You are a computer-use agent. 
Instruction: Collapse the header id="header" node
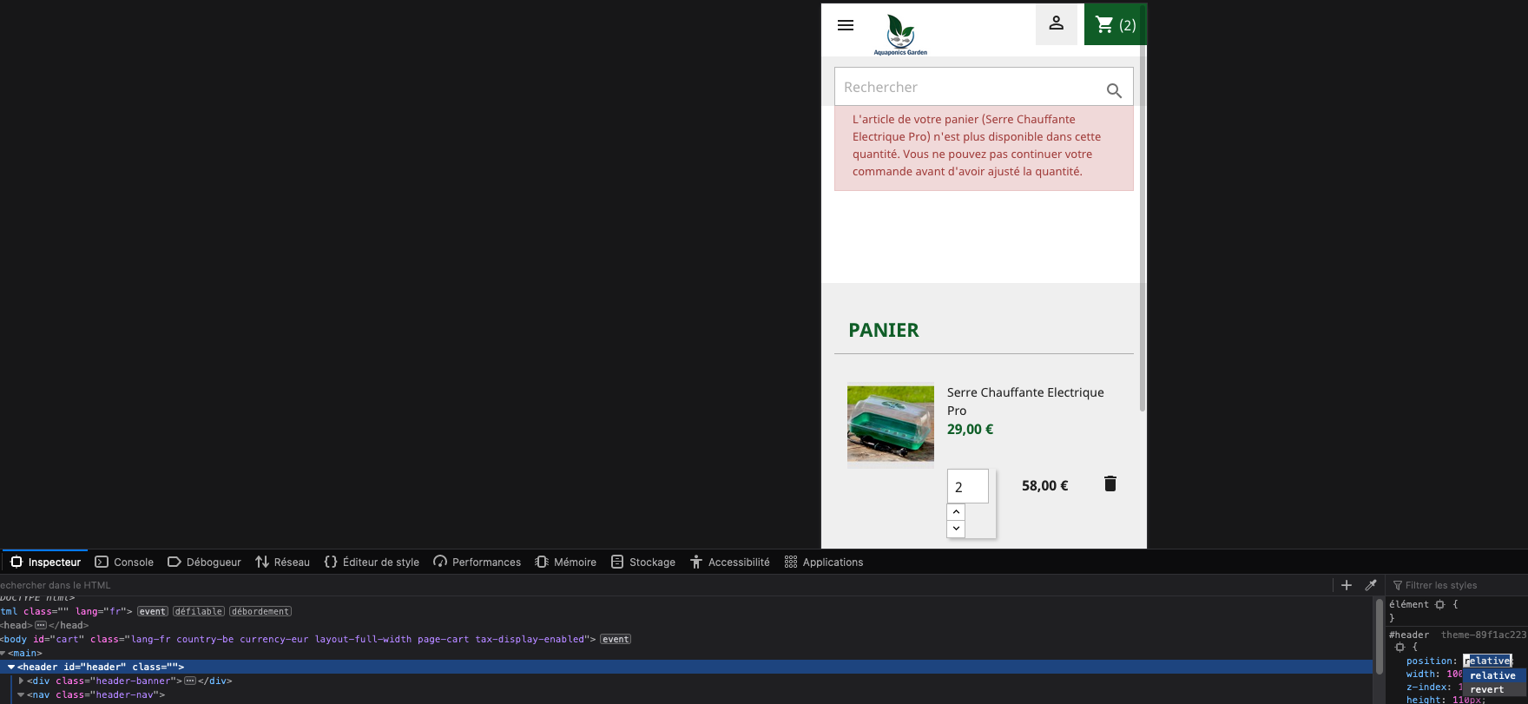pyautogui.click(x=11, y=667)
